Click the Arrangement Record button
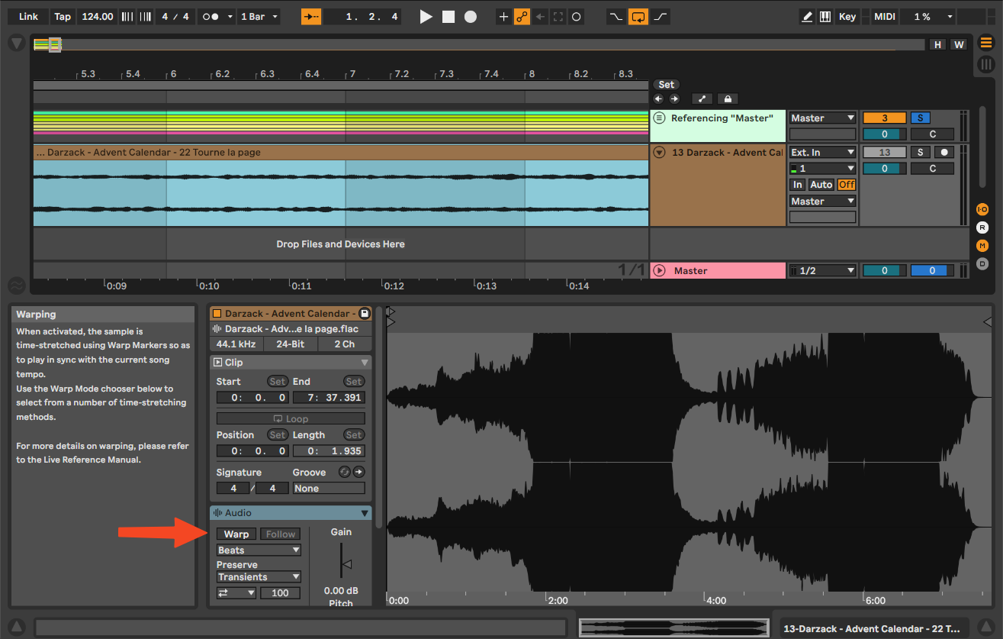This screenshot has width=1003, height=639. 471,17
